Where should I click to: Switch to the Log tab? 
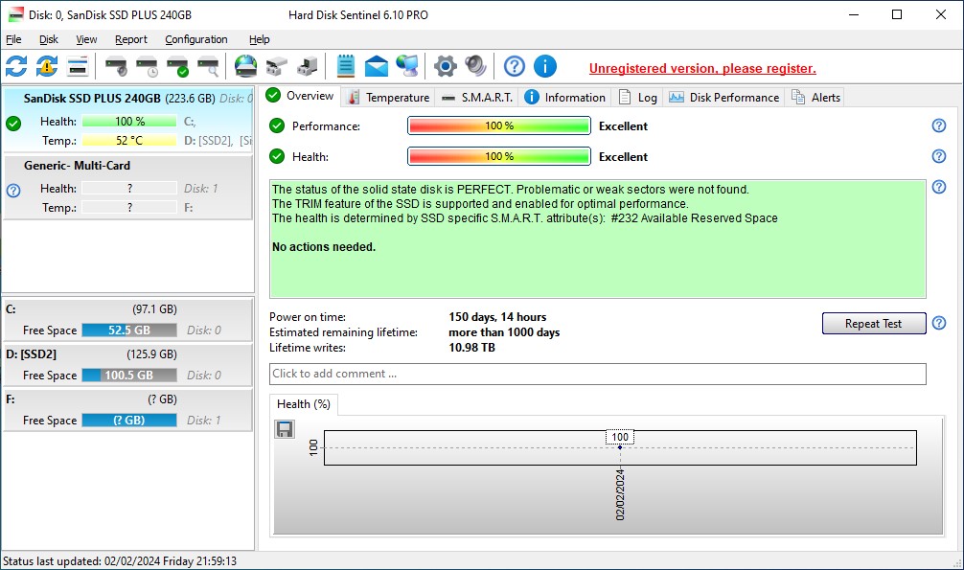point(637,97)
